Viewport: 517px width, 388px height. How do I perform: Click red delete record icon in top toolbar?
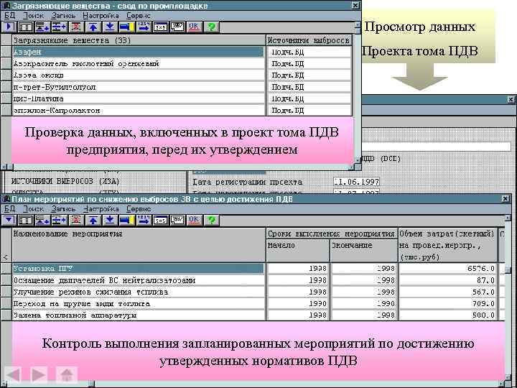76,27
